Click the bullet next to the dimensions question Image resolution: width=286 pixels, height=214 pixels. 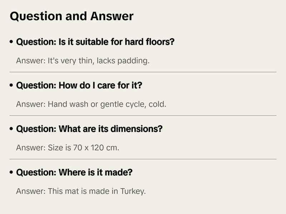[x=12, y=129]
